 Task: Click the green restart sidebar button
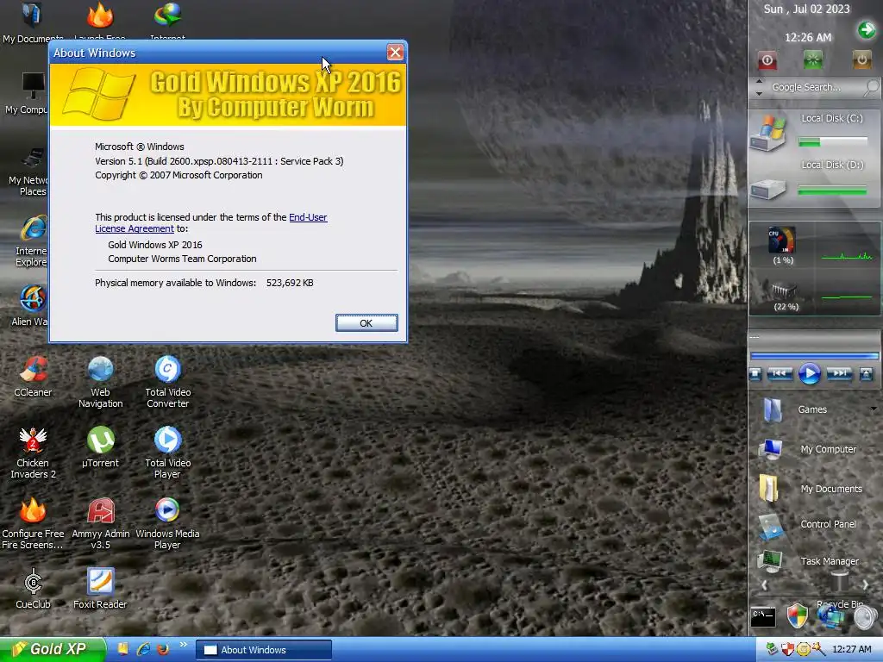pos(812,59)
